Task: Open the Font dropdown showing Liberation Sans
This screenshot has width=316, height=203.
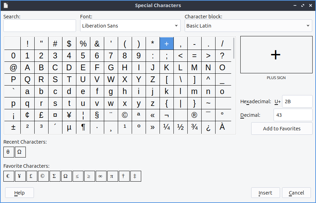Action: click(x=130, y=26)
